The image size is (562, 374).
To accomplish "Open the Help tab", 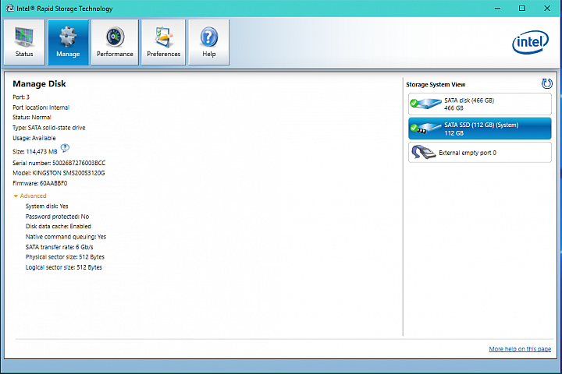I will (209, 42).
